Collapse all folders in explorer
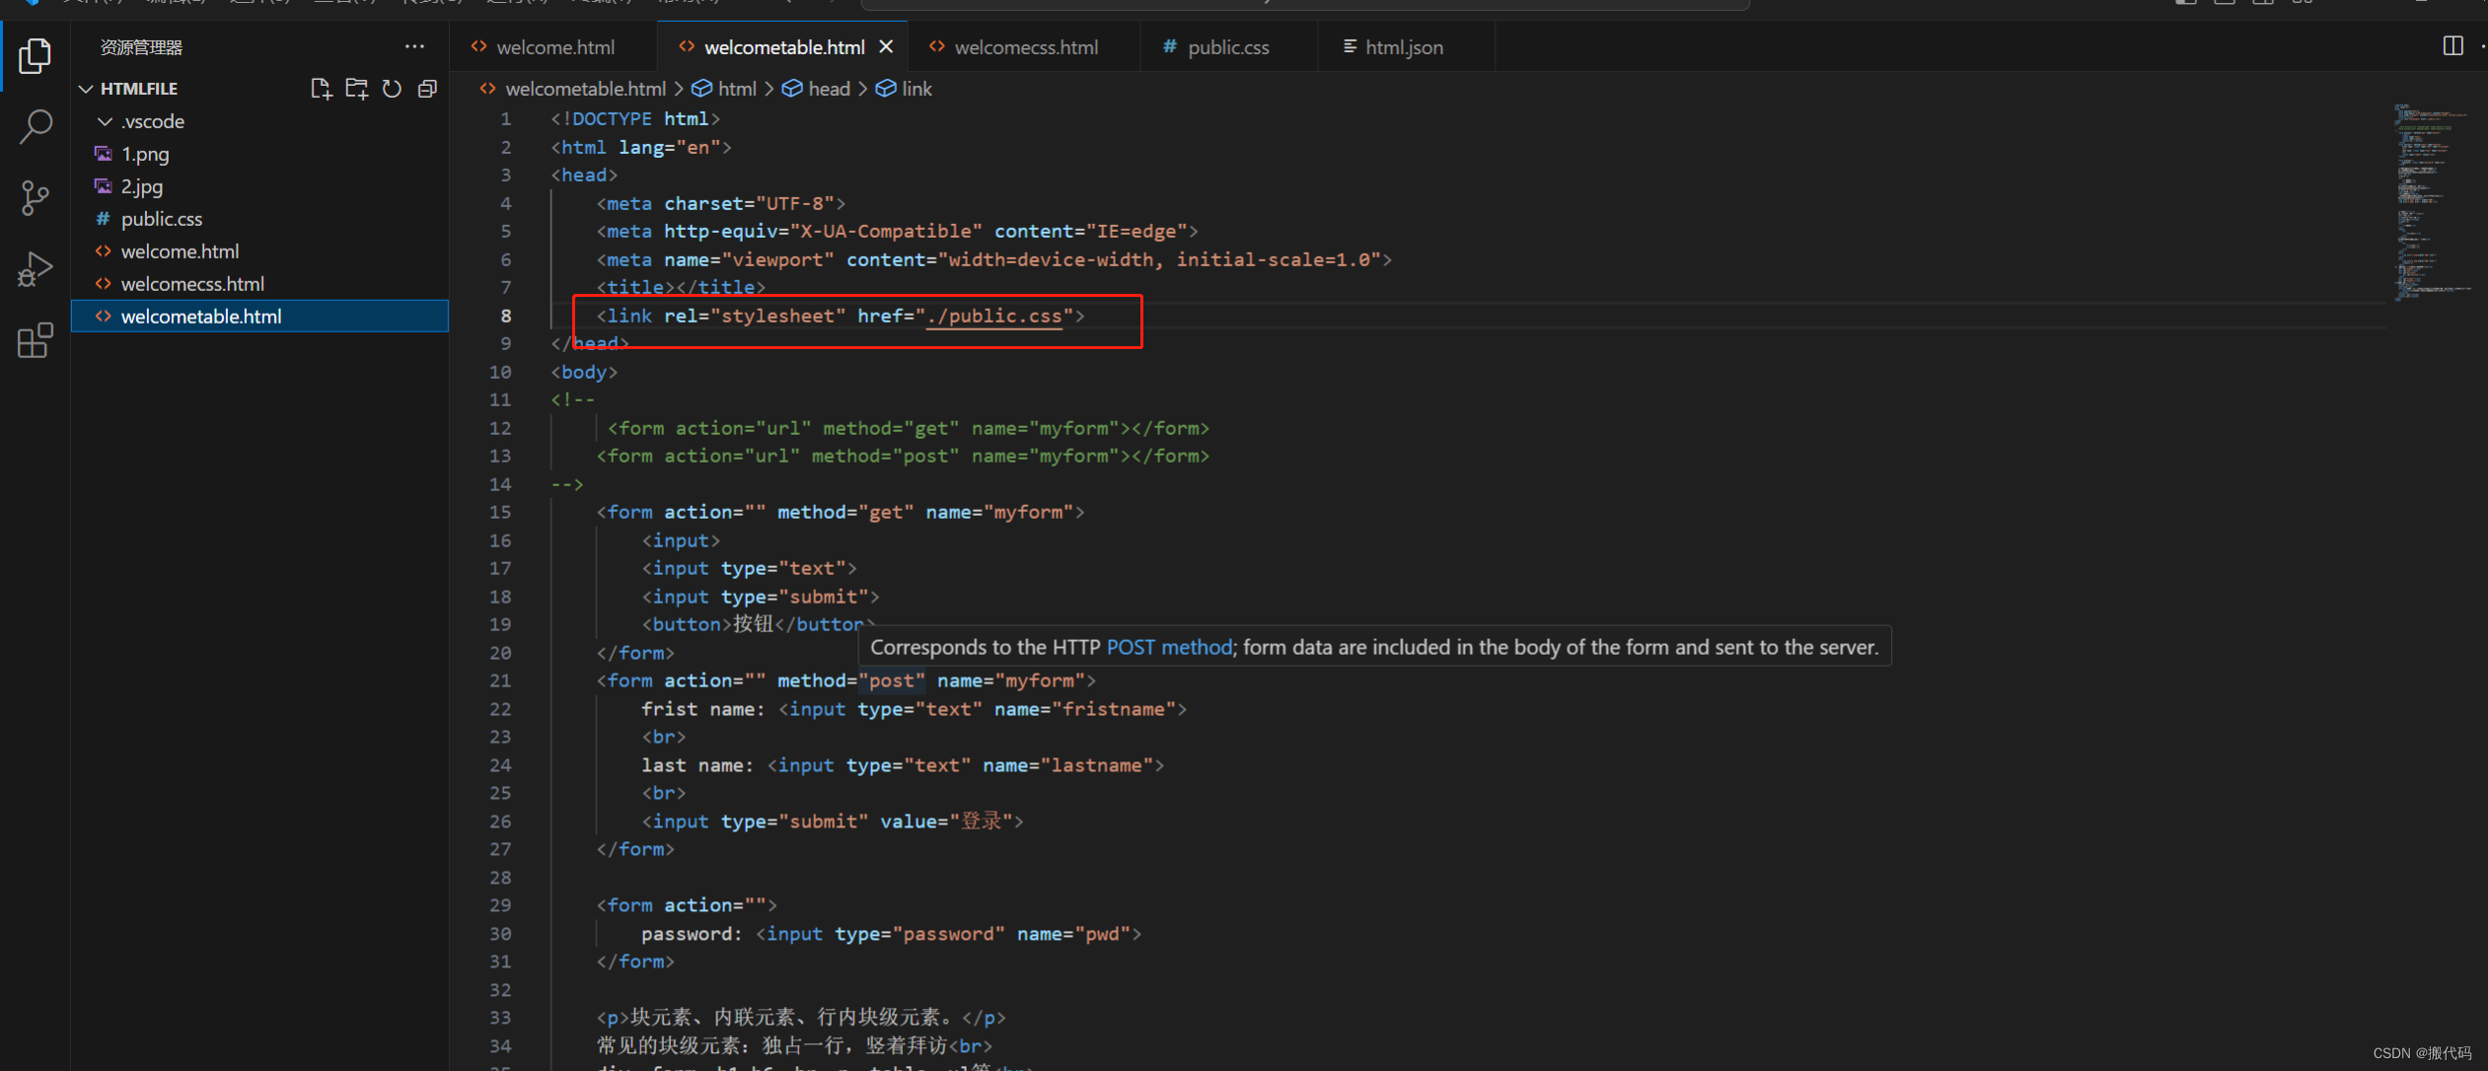Screen dimensions: 2488x1071 click(x=427, y=89)
